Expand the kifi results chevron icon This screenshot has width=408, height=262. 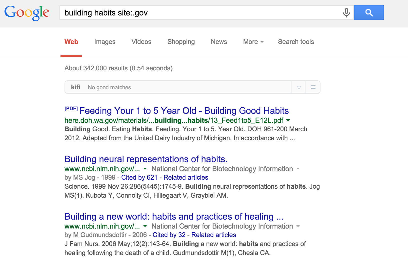click(299, 87)
